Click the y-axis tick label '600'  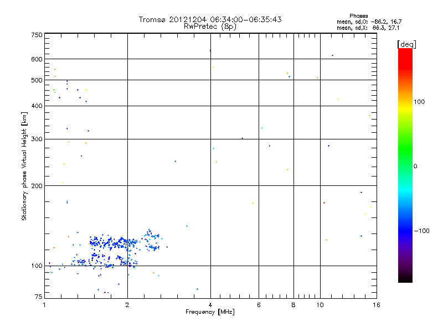(37, 59)
